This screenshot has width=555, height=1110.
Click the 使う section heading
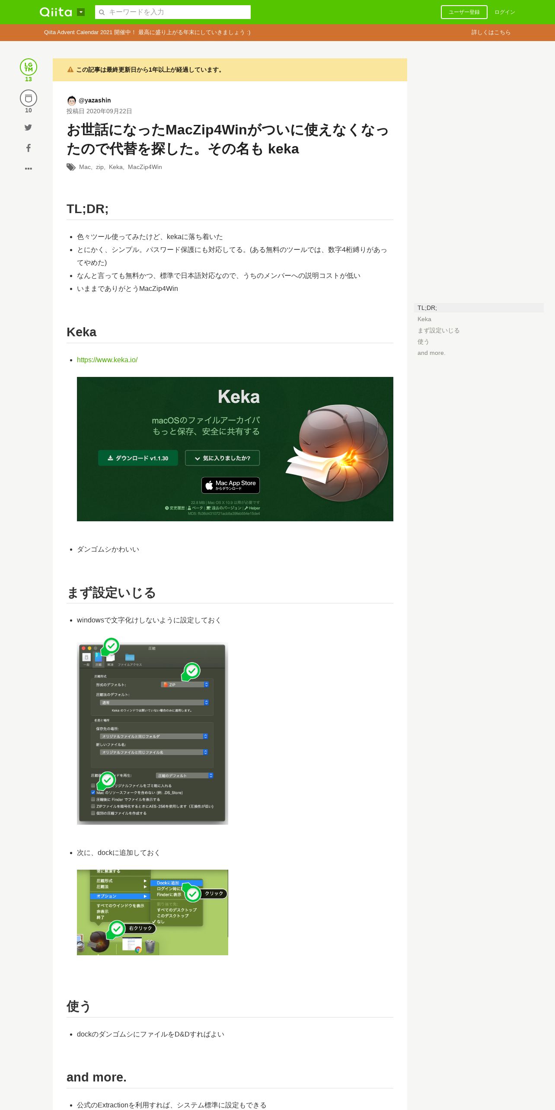(79, 1007)
